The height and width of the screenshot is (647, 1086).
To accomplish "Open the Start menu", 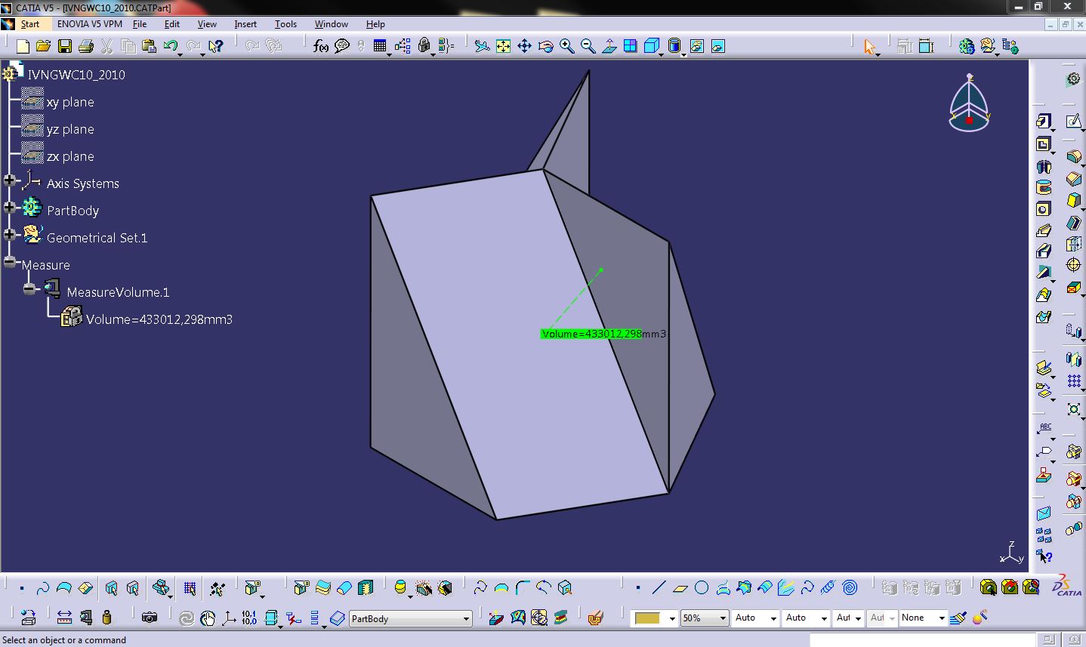I will pos(30,24).
